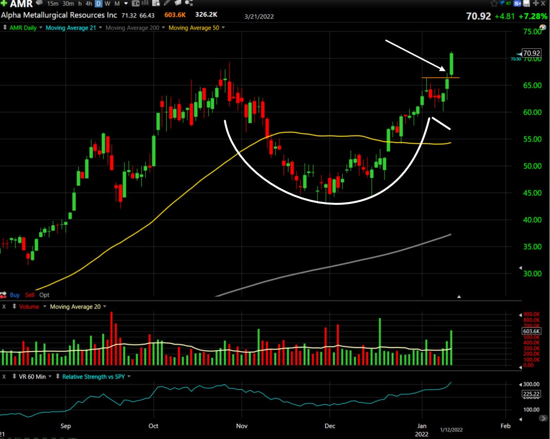Viewport: 550px width, 439px height.
Task: Click the save diskette icon
Action: (527, 3)
